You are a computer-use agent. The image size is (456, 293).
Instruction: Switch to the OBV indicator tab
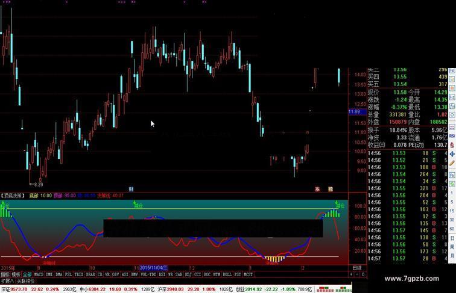[x=115, y=274]
